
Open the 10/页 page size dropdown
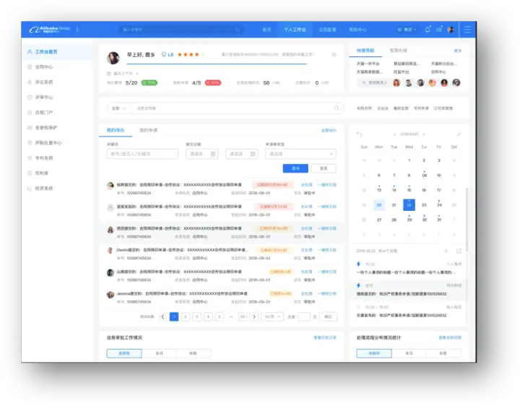(272, 316)
